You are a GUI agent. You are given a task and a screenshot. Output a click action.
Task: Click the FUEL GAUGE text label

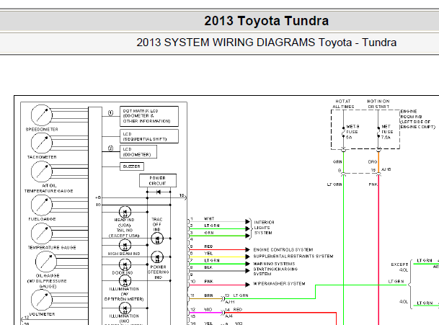point(42,219)
